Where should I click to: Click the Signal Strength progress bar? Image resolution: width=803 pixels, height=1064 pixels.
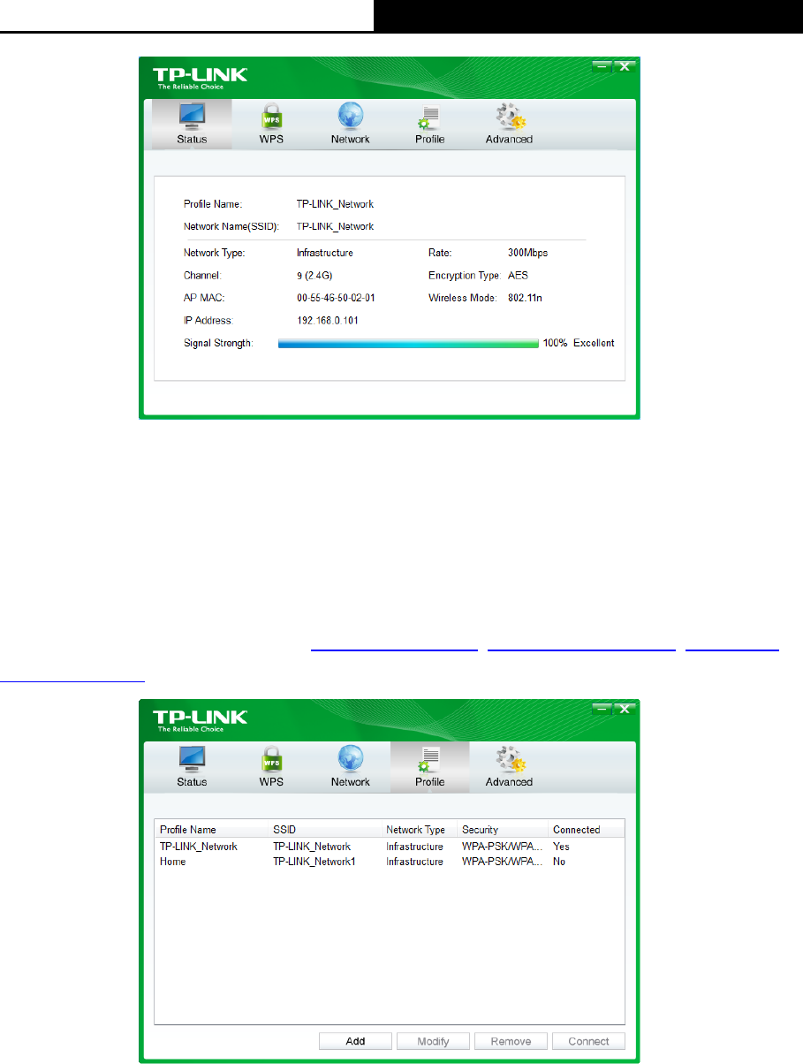(408, 343)
